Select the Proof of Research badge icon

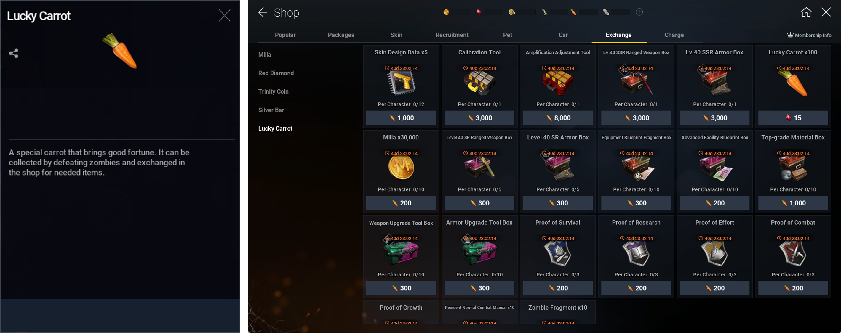point(636,253)
